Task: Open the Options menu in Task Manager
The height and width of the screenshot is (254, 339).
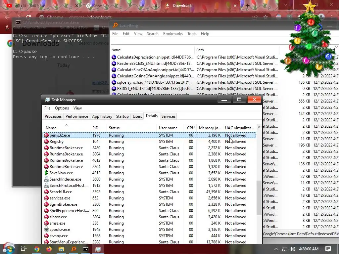Action: point(62,108)
